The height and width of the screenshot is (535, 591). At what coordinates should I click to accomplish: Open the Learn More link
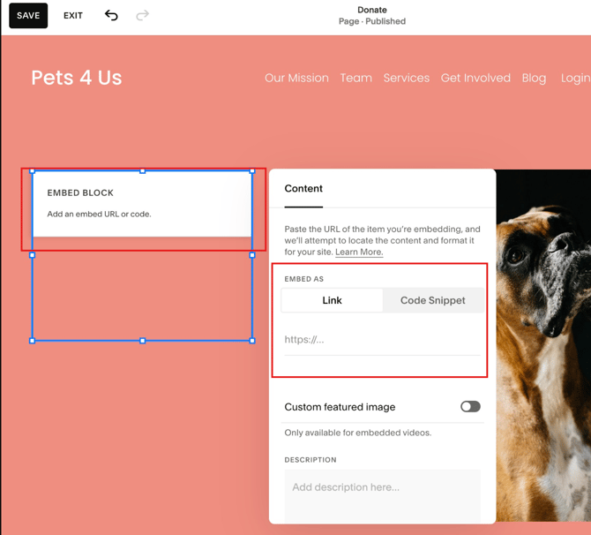(359, 252)
